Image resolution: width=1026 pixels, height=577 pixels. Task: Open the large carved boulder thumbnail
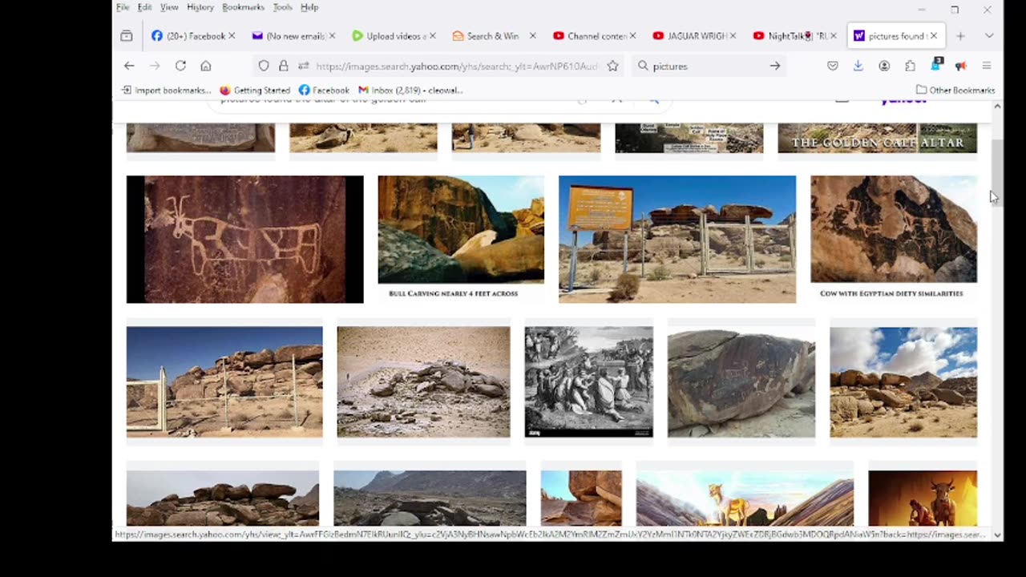tap(741, 381)
